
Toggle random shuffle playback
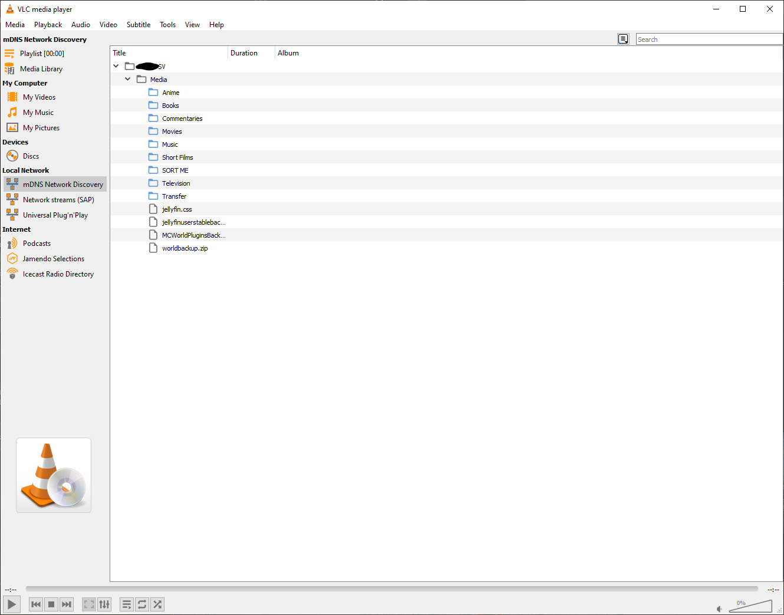tap(157, 604)
